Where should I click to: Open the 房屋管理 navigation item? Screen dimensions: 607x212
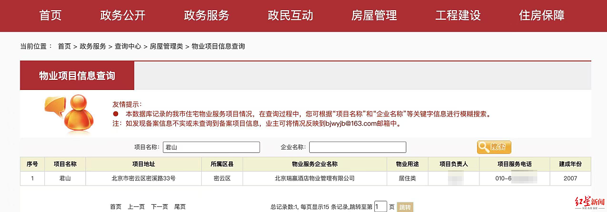tap(374, 16)
